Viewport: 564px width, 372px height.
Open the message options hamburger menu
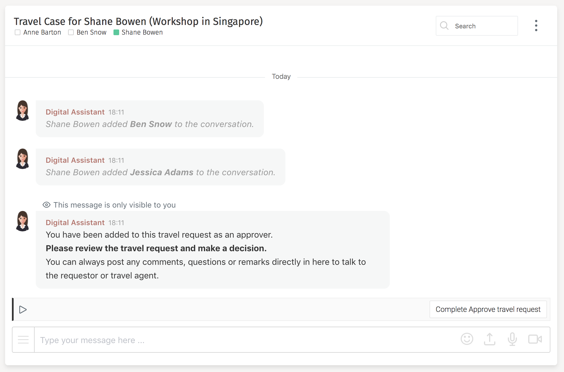(x=23, y=339)
